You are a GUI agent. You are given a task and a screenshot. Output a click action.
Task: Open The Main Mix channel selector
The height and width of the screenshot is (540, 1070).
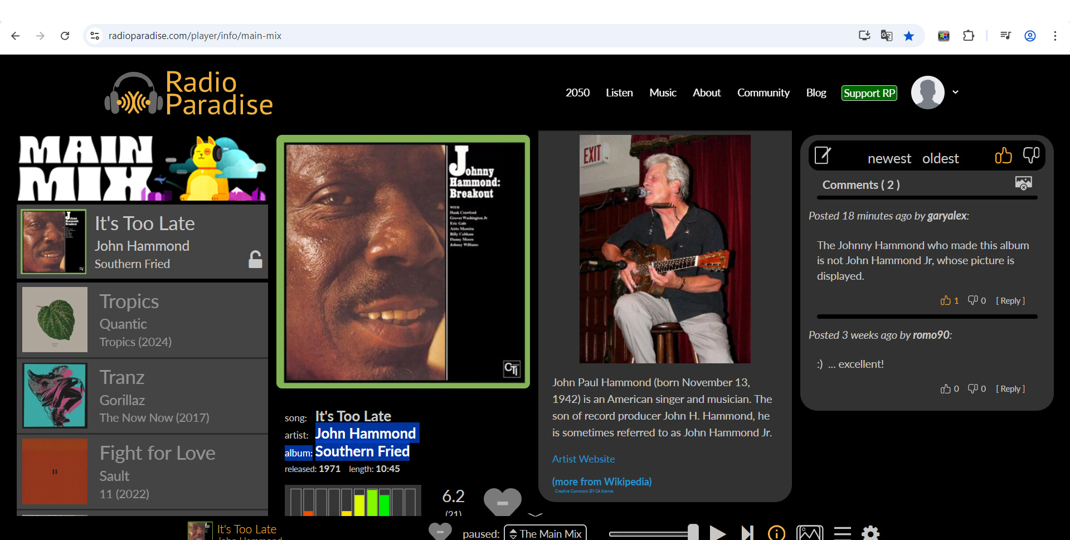pos(545,533)
